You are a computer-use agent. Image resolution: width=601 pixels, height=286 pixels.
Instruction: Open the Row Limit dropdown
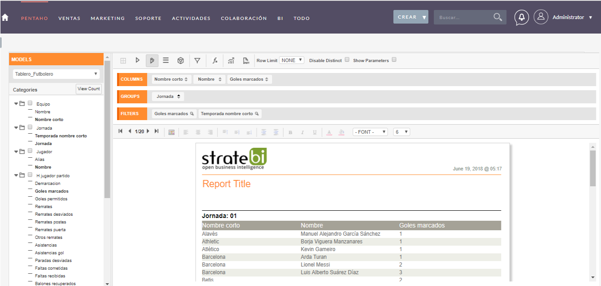pyautogui.click(x=291, y=59)
